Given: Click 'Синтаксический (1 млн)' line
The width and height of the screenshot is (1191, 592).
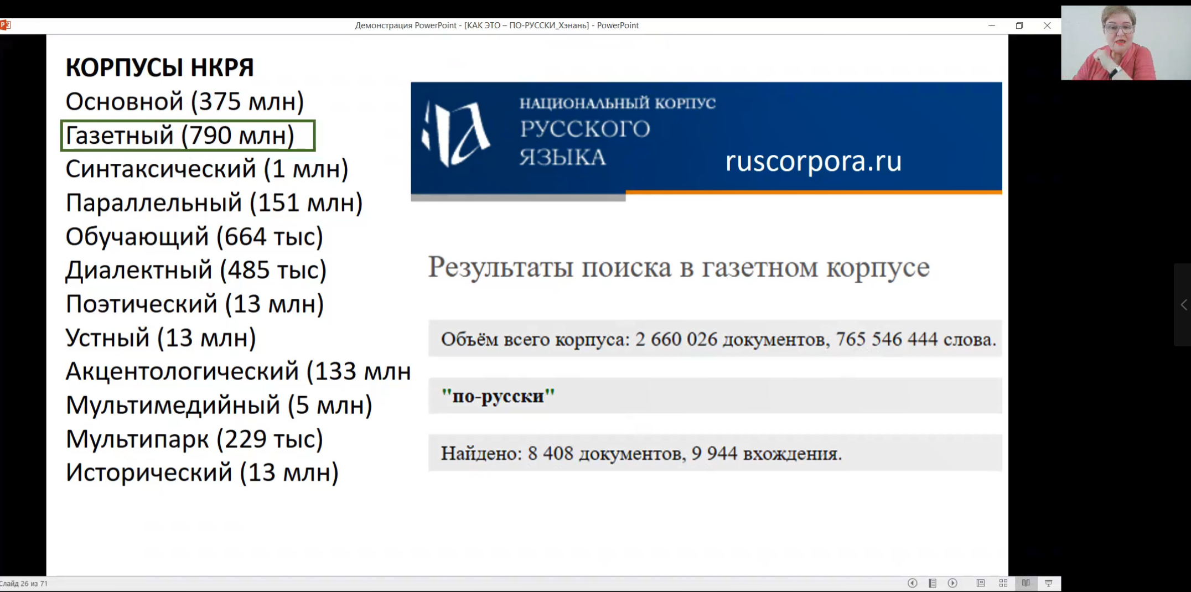Looking at the screenshot, I should click(207, 169).
